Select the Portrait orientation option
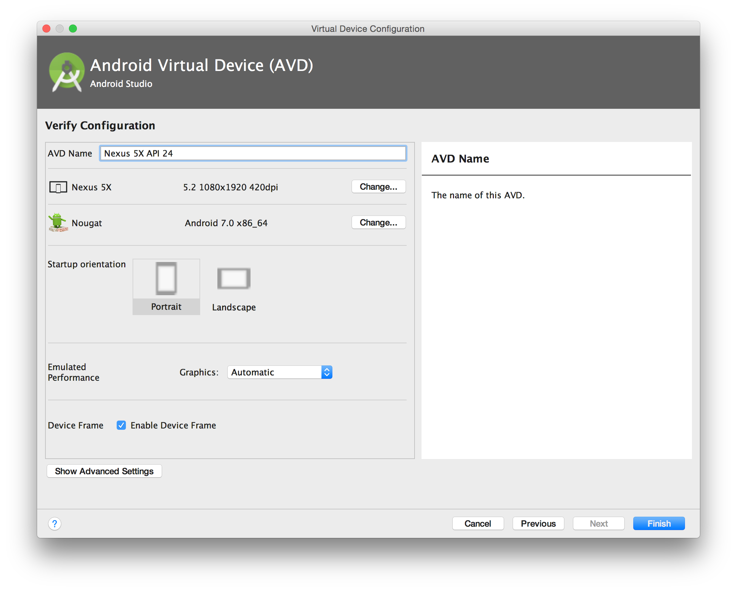Screen dimensions: 737x591 click(166, 287)
